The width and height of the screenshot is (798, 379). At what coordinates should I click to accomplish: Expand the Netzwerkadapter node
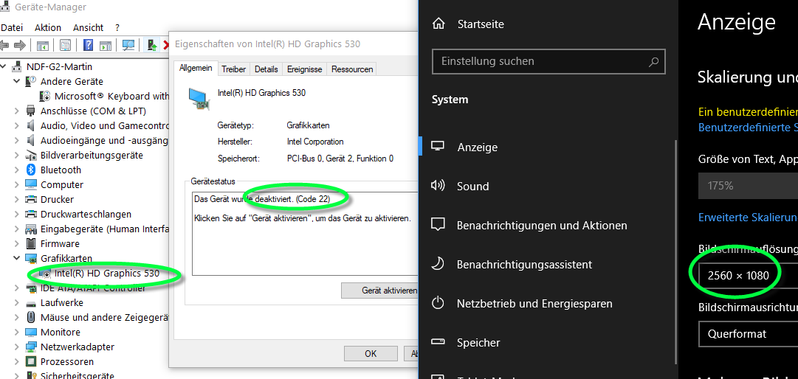tap(16, 347)
